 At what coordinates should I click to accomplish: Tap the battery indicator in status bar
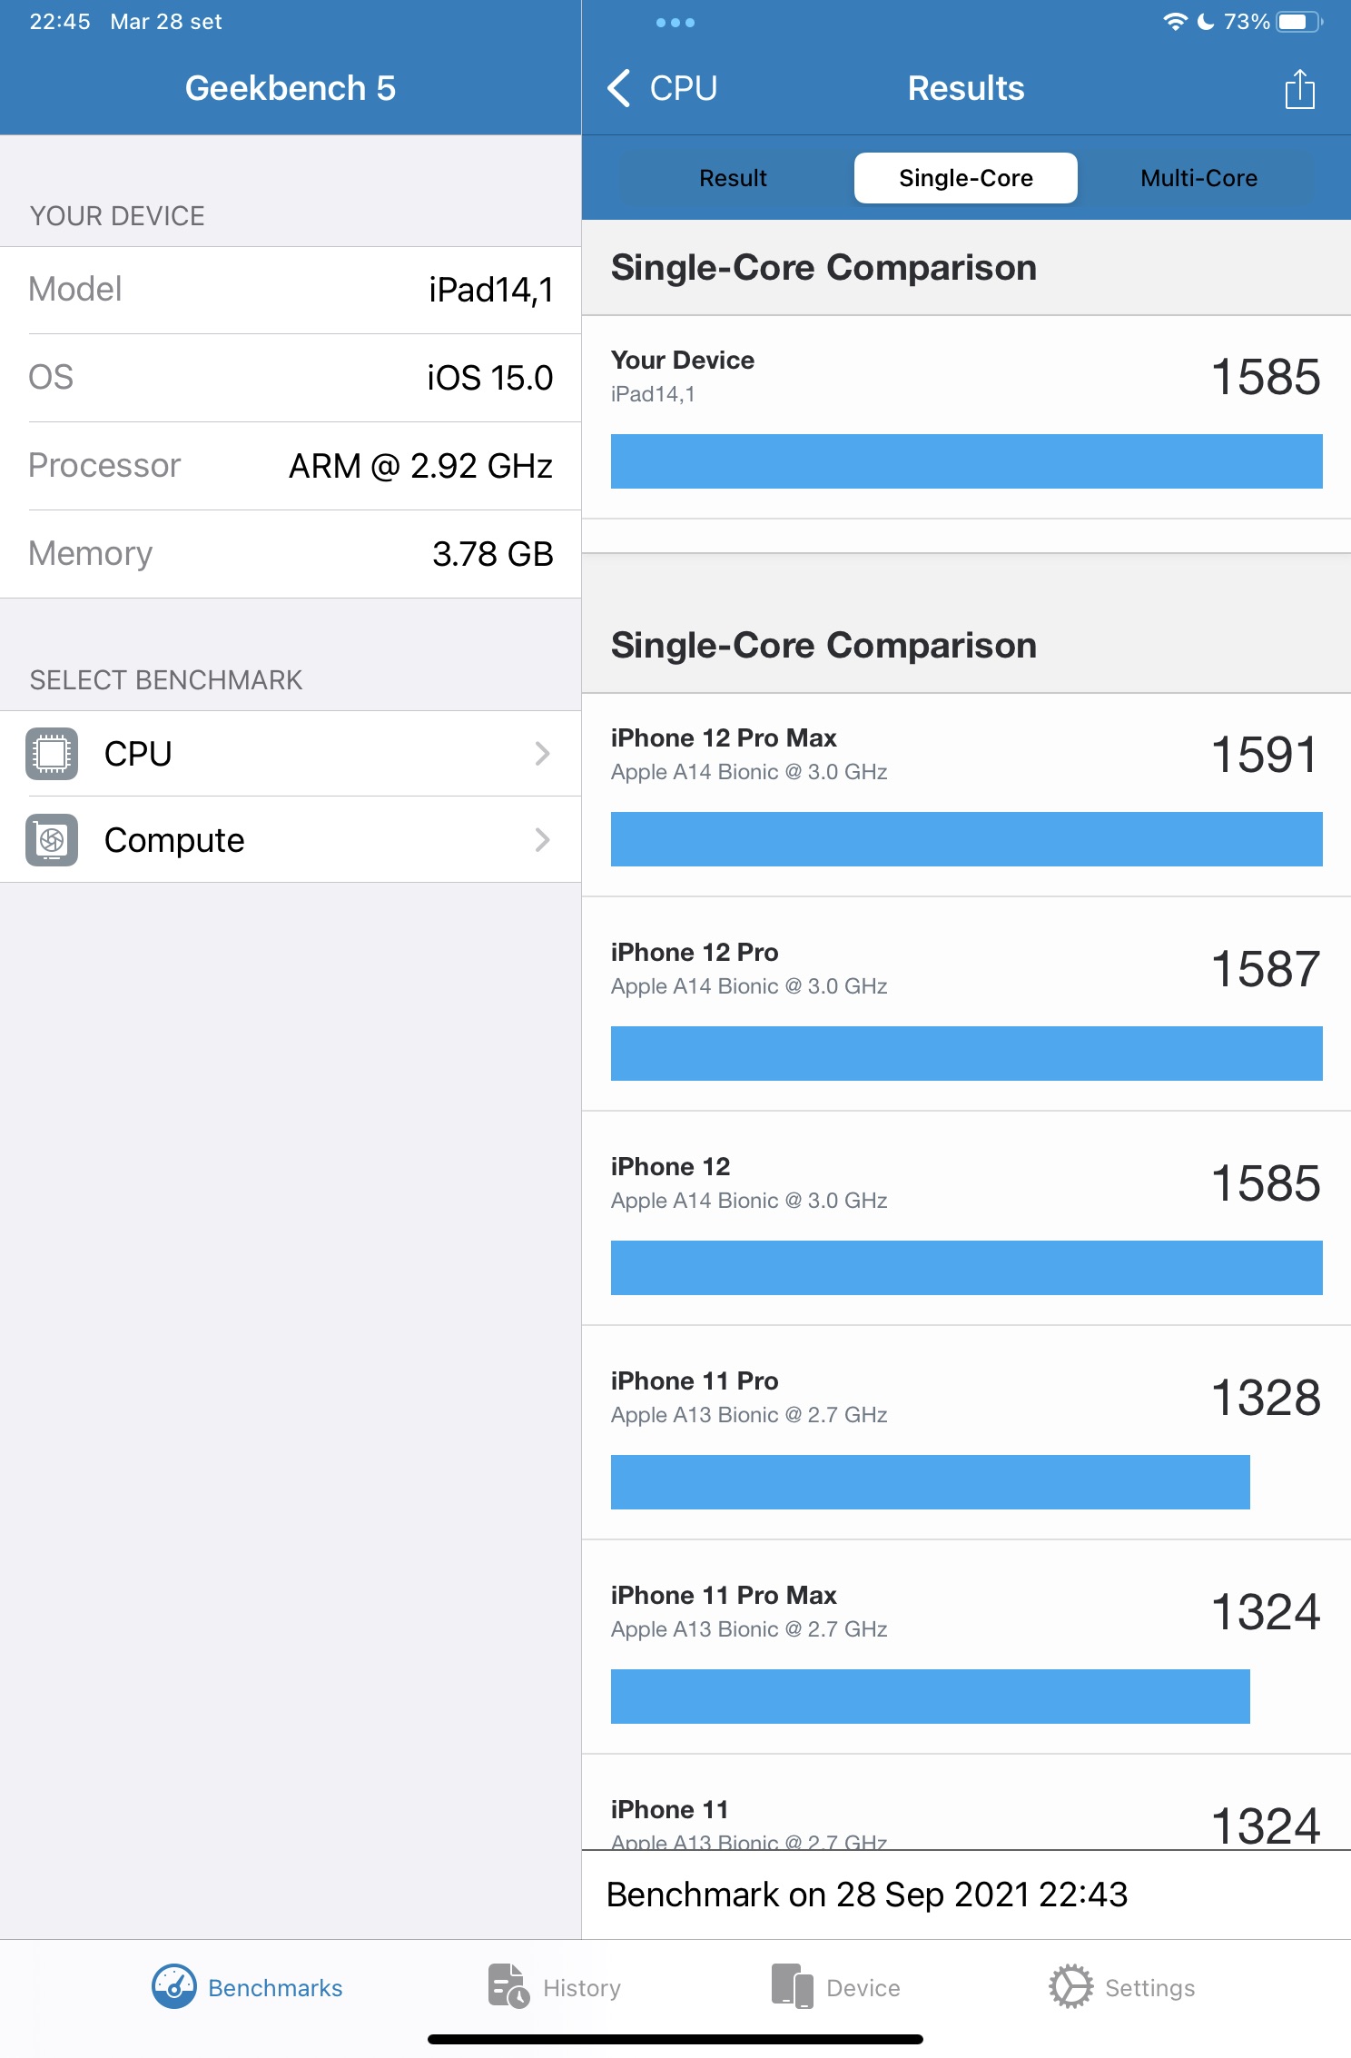(1297, 22)
